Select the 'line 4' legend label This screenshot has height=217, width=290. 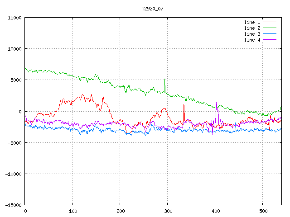[252, 40]
